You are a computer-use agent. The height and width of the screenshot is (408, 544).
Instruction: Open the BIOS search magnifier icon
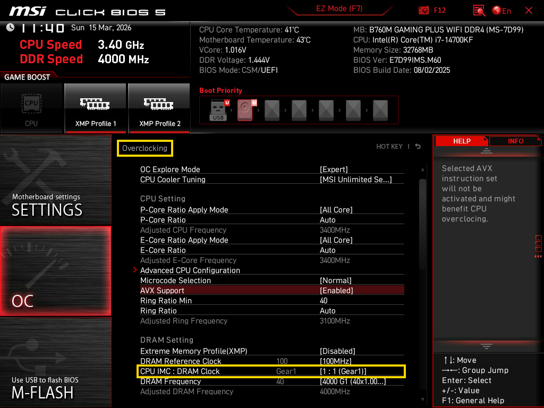[479, 11]
